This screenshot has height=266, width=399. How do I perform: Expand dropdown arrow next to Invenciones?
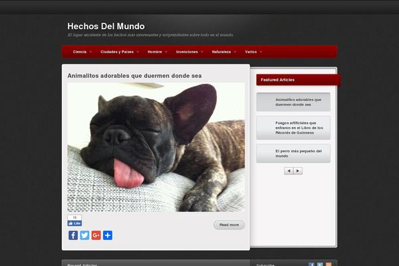(x=202, y=52)
